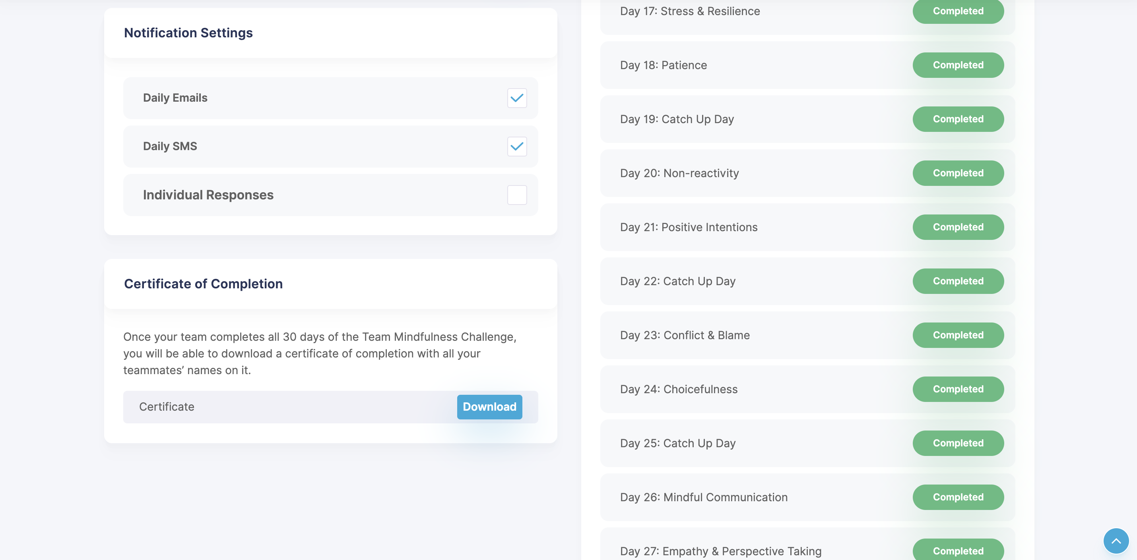Click the scroll-to-top arrow button
Screen dimensions: 1137x560
click(1116, 541)
